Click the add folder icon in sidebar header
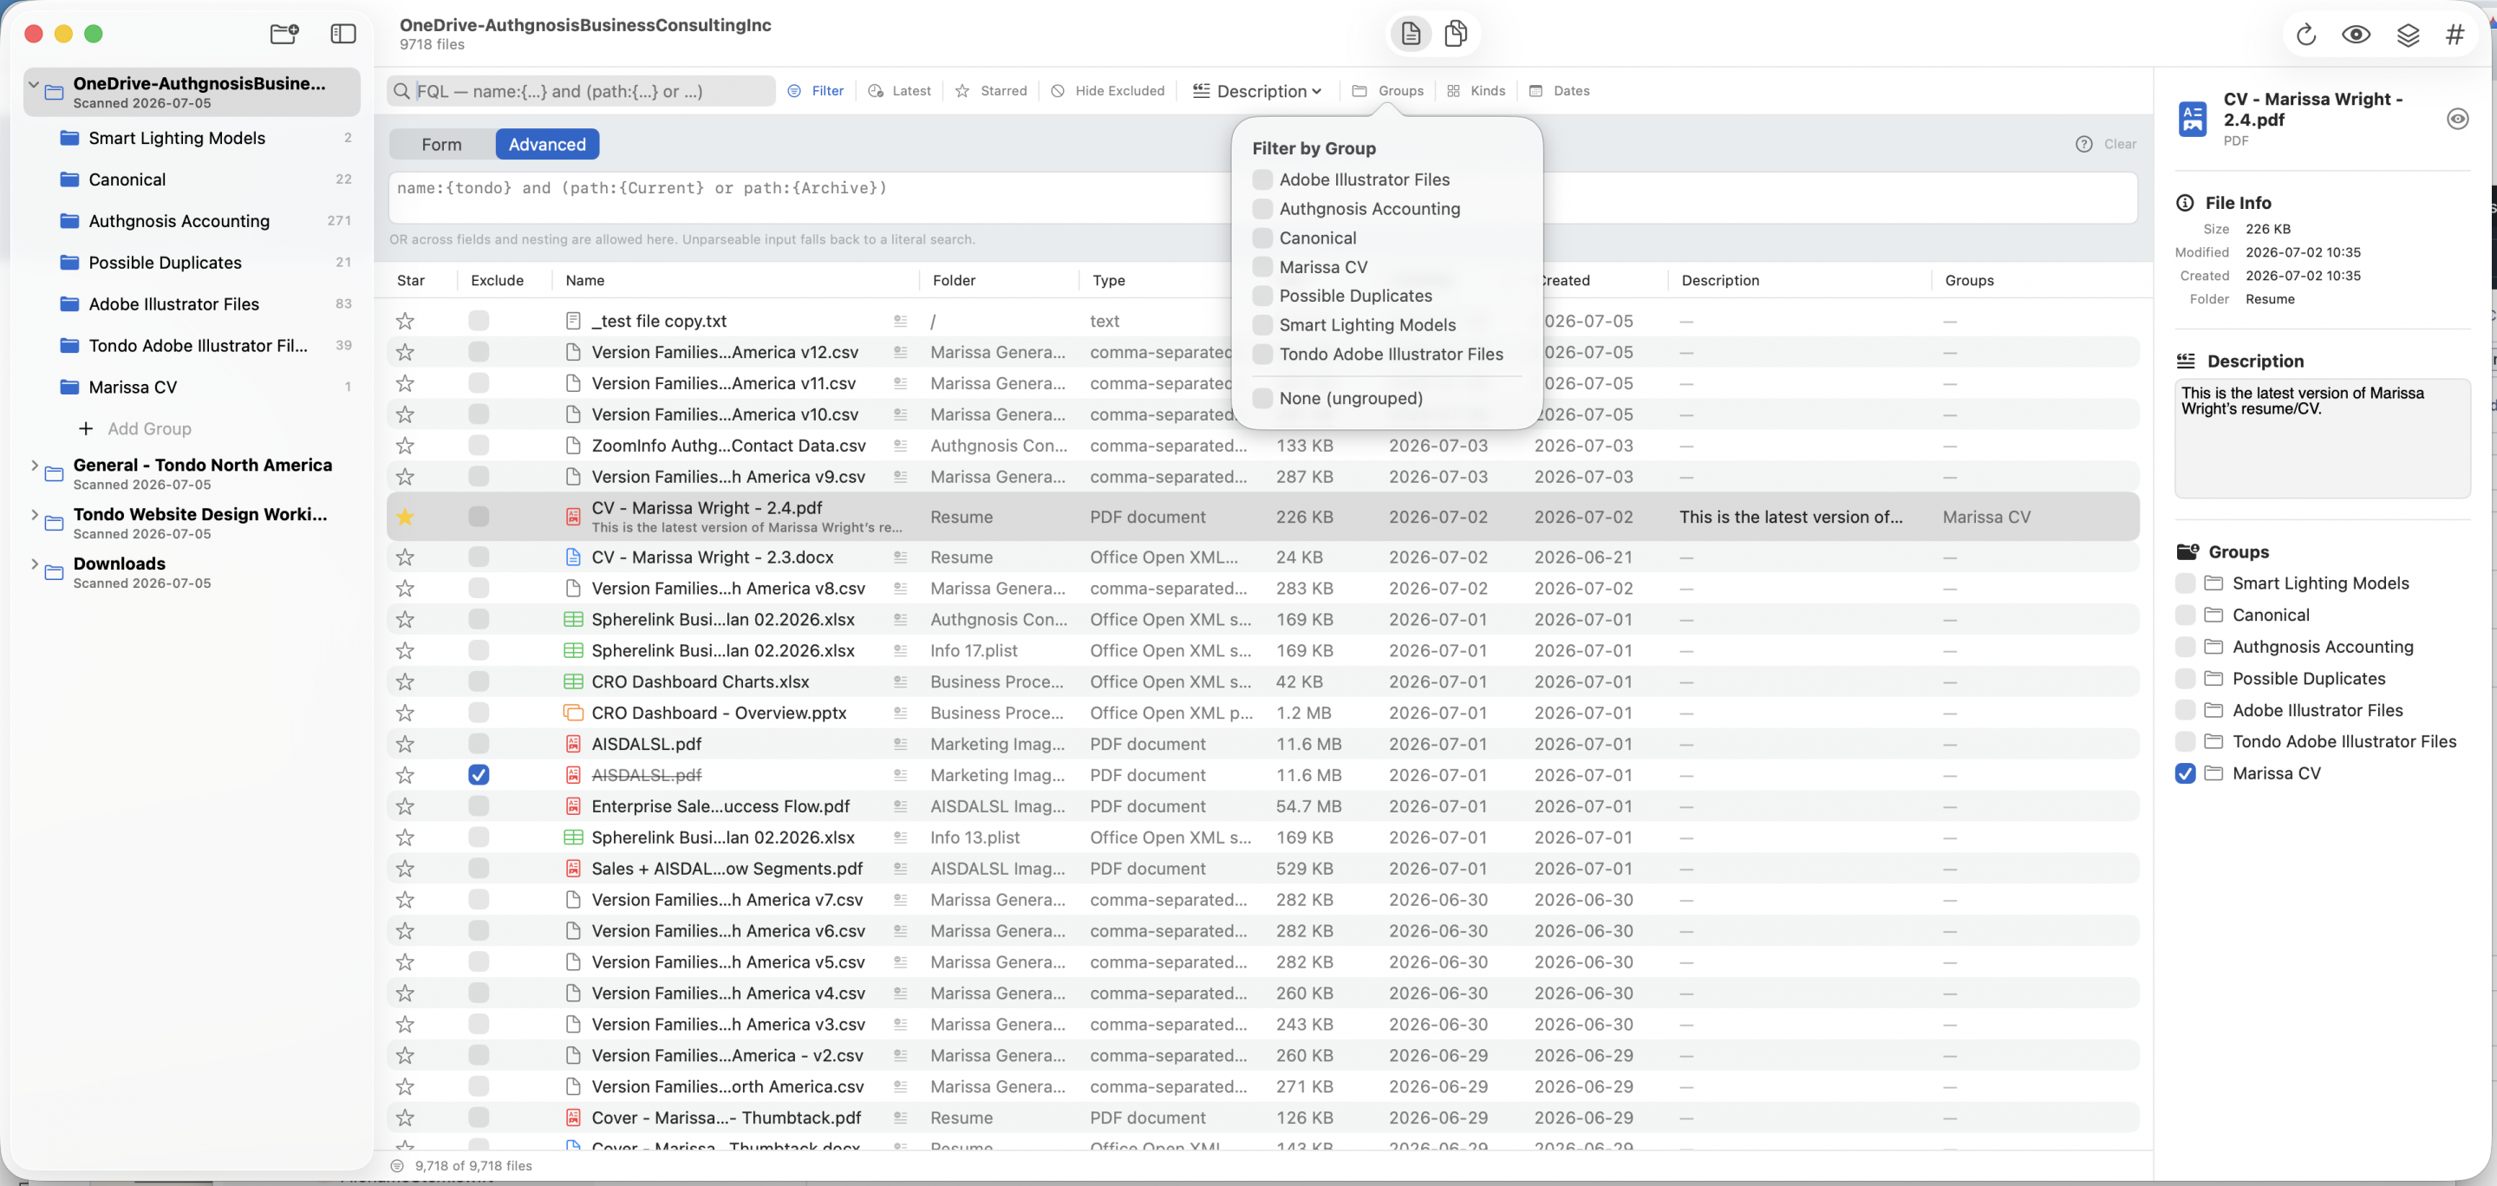 (x=284, y=34)
